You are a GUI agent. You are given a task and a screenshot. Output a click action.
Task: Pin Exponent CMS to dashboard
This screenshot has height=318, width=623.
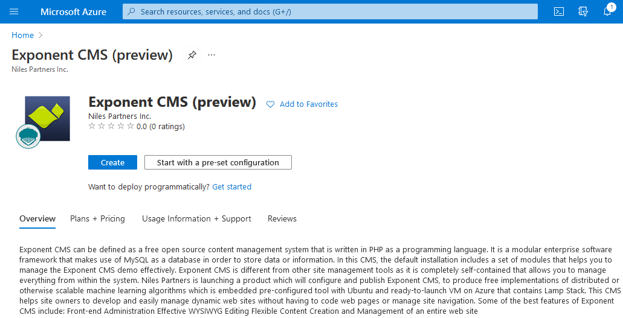192,55
